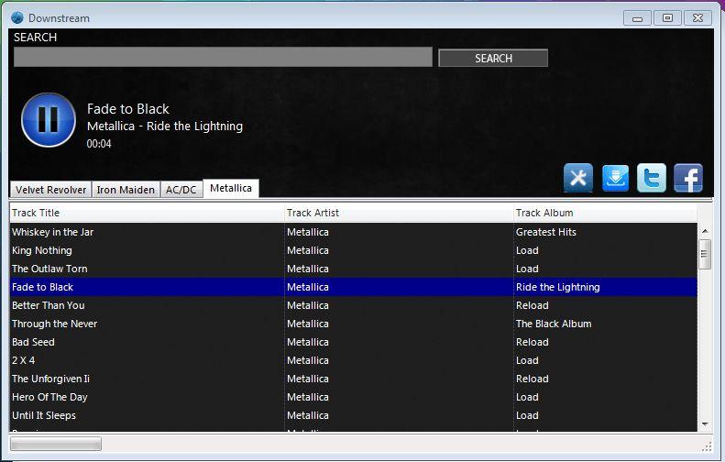
Task: Click the track list scroll up arrow
Action: (705, 231)
